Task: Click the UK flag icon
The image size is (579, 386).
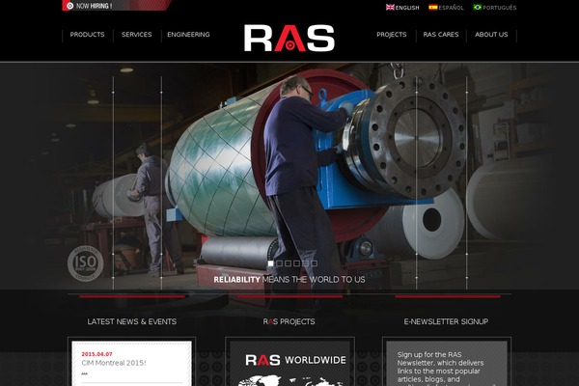Action: pos(390,7)
